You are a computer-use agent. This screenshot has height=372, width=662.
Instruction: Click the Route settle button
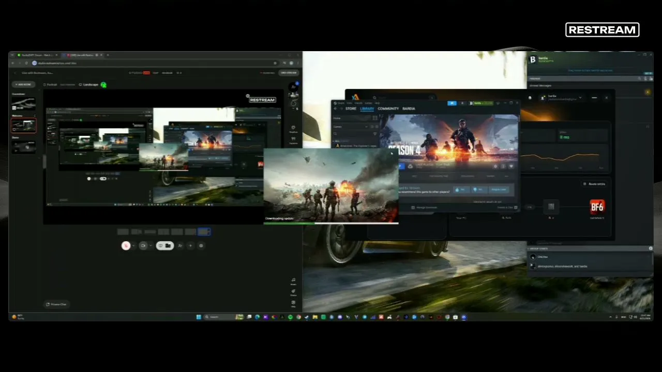pyautogui.click(x=594, y=184)
